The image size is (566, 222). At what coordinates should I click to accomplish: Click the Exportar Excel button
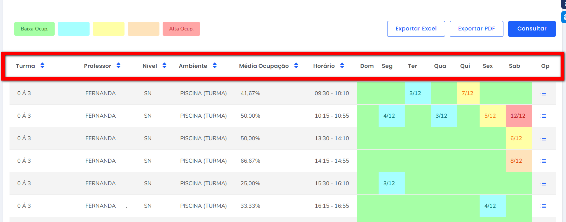(416, 29)
